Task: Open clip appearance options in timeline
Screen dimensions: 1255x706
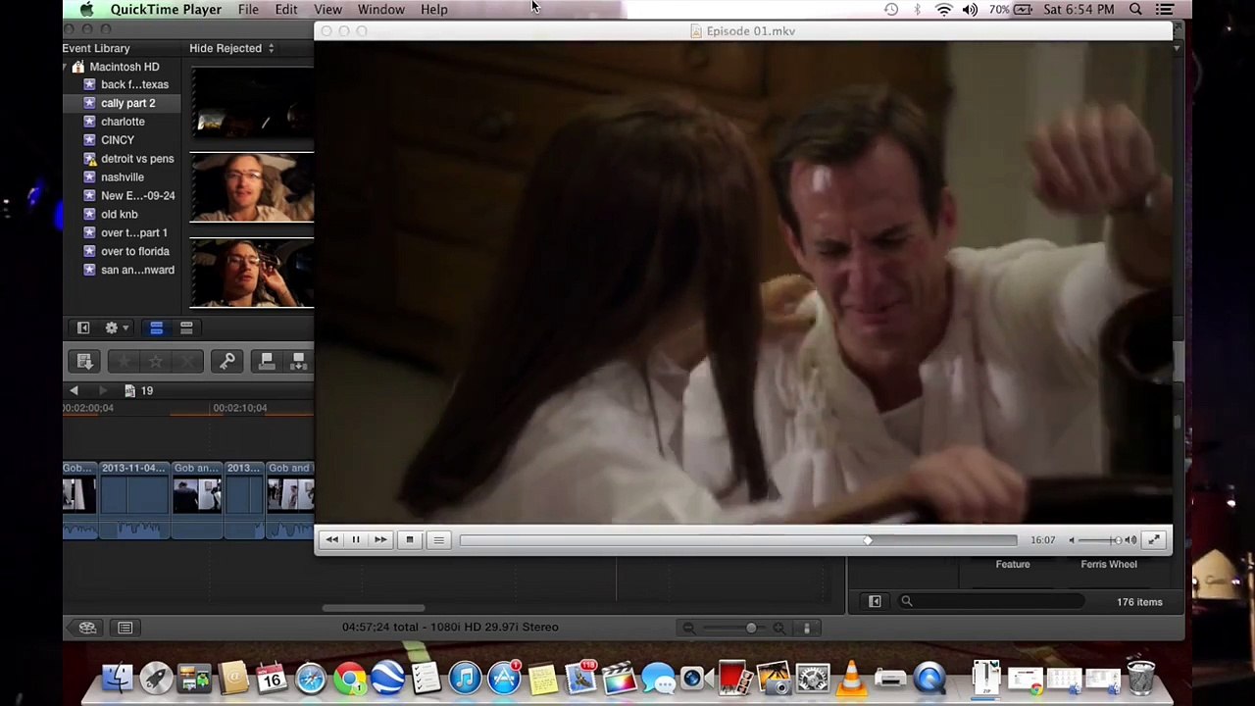Action: pos(807,628)
